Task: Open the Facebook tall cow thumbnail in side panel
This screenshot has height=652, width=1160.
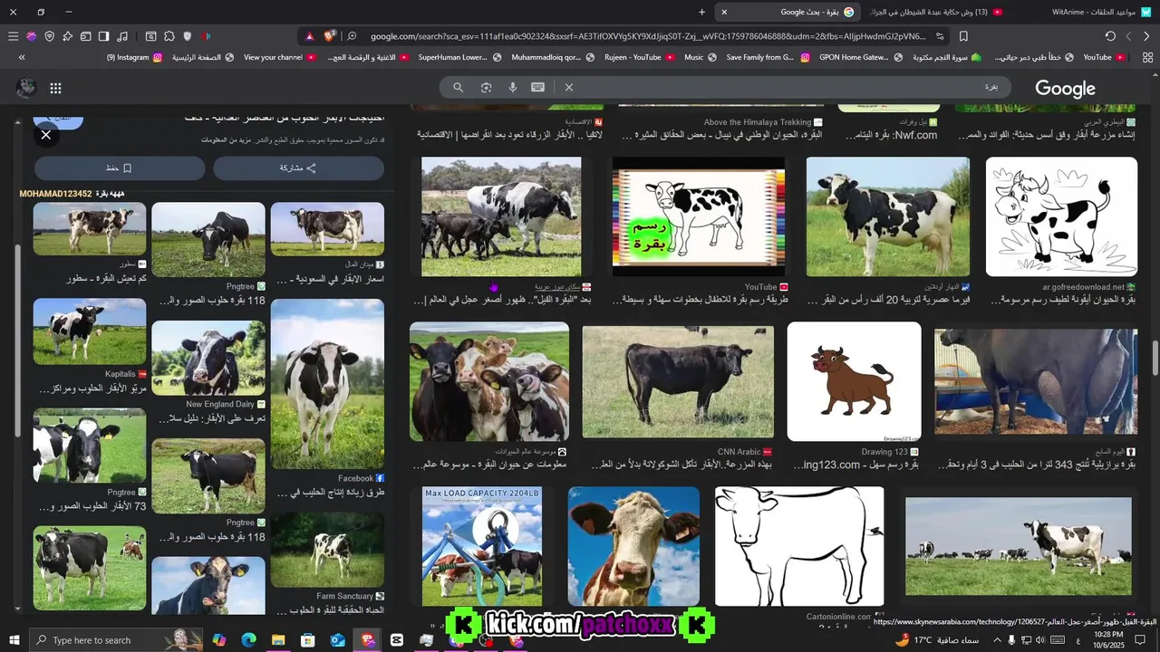Action: click(x=327, y=384)
